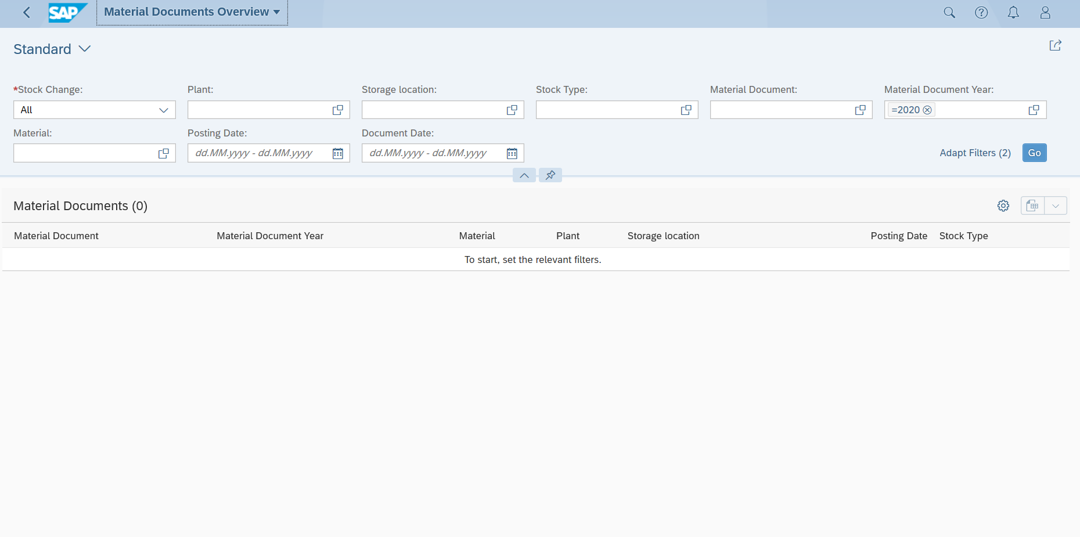Export the table to spreadsheet
The height and width of the screenshot is (537, 1080).
pos(1032,206)
